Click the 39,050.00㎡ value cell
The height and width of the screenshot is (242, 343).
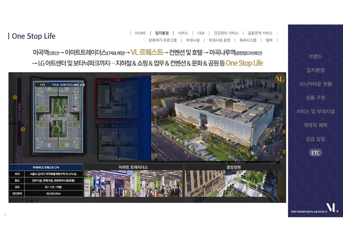coord(53,194)
